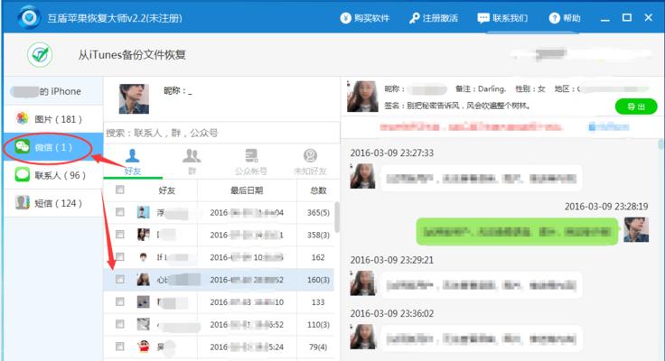The width and height of the screenshot is (665, 361).
Task: Check the friend row with total 365(5)
Action: point(120,212)
